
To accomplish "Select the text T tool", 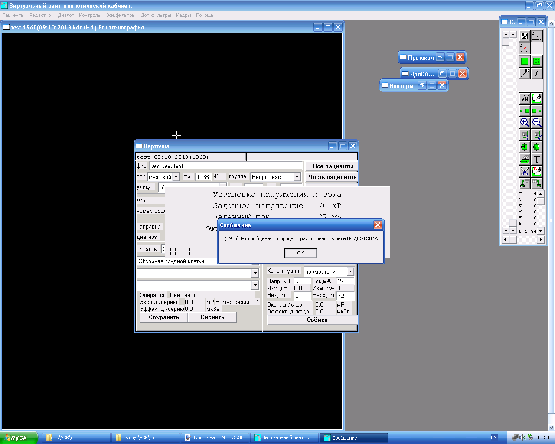I will click(537, 159).
